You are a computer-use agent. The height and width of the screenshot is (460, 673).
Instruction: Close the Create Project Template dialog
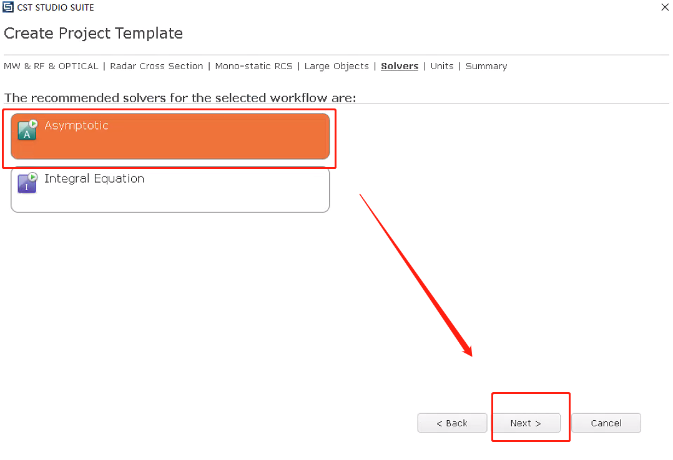665,7
